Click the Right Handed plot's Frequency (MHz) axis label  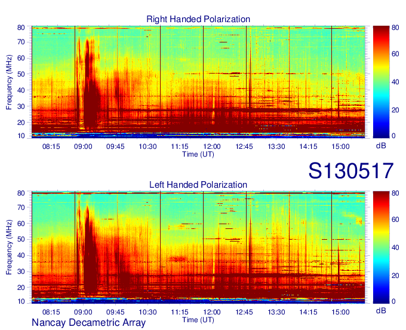(x=9, y=82)
